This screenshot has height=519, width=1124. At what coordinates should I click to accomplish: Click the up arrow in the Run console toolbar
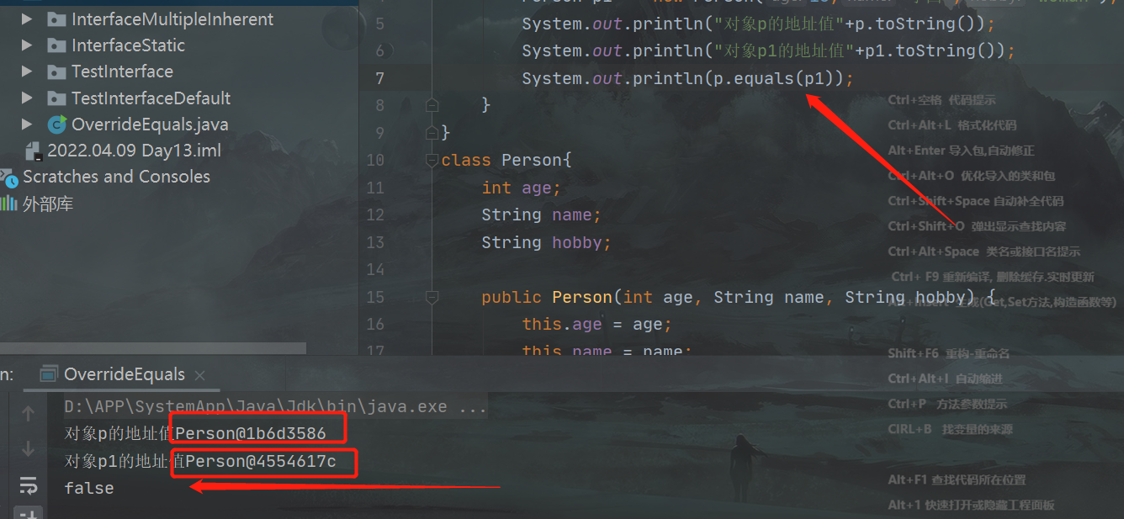click(28, 412)
